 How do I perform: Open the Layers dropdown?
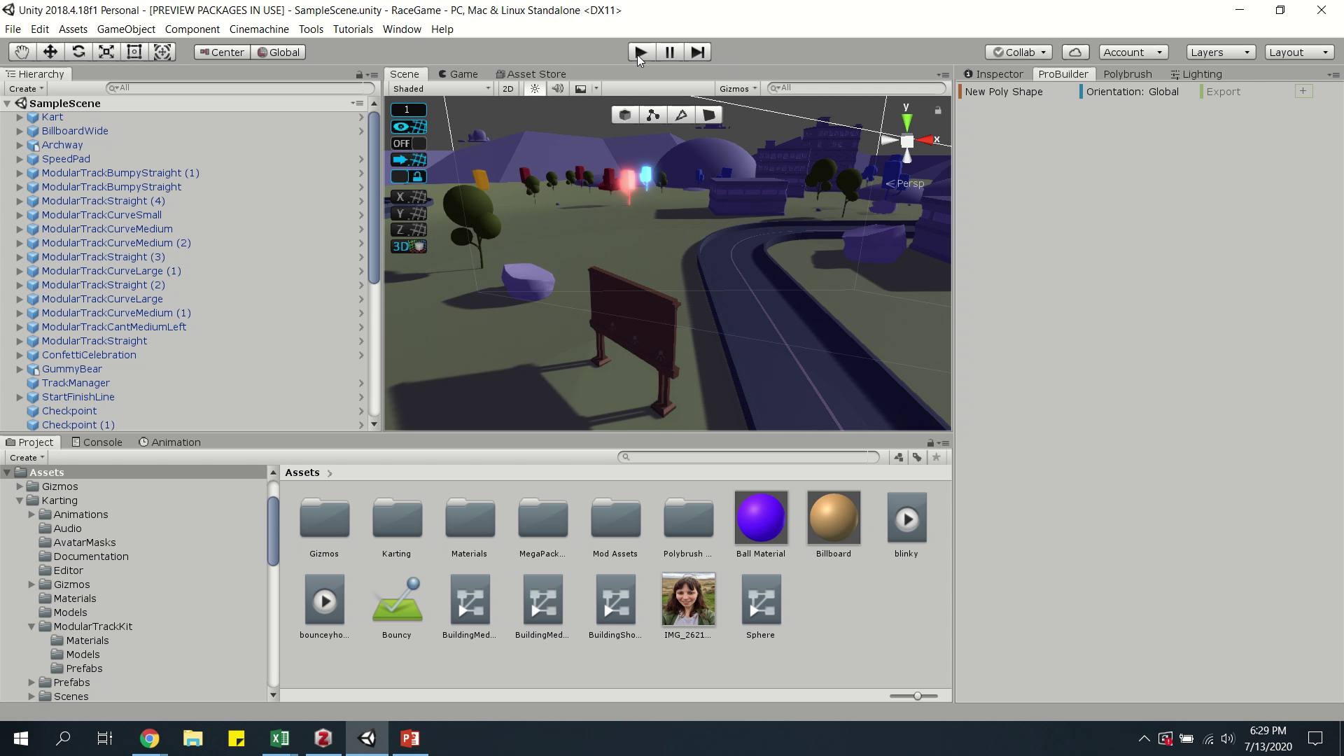1221,52
